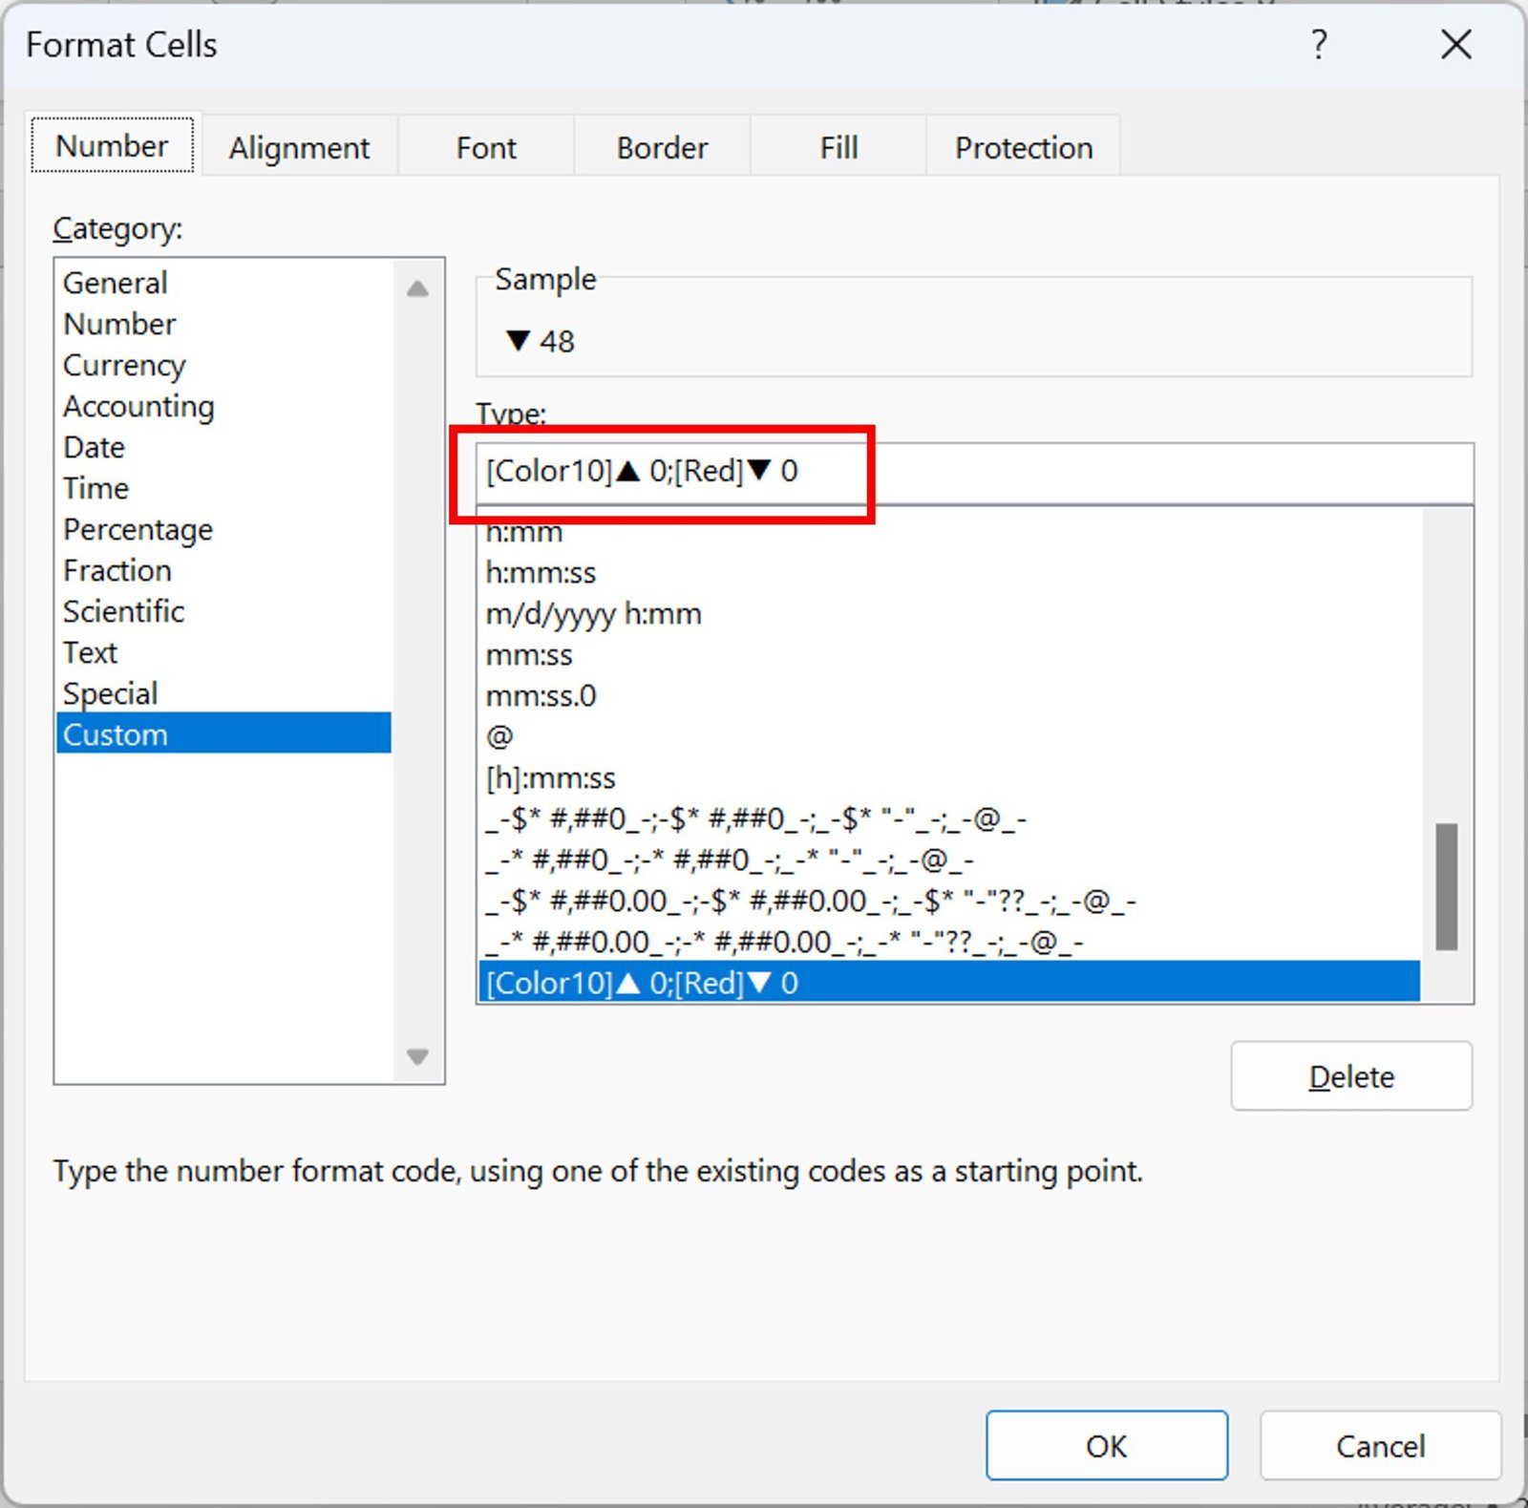Image resolution: width=1528 pixels, height=1508 pixels.
Task: Select the Currency category
Action: point(124,365)
